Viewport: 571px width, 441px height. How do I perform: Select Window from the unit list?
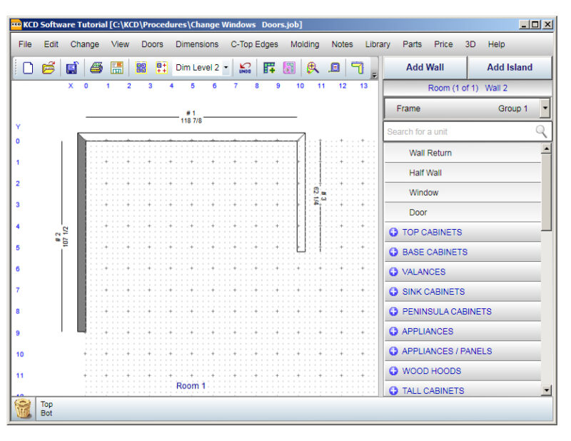coord(463,193)
